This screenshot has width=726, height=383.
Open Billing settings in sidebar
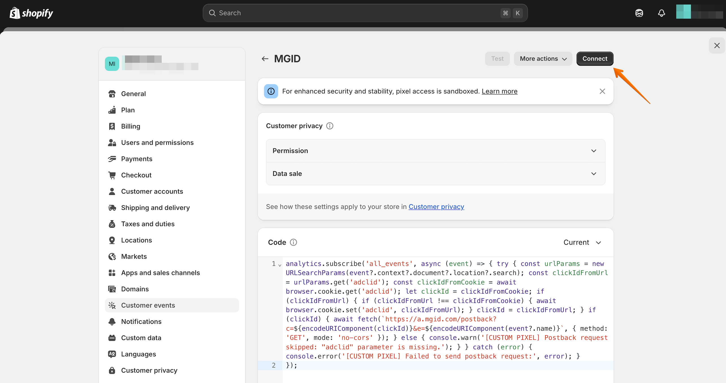click(x=131, y=126)
